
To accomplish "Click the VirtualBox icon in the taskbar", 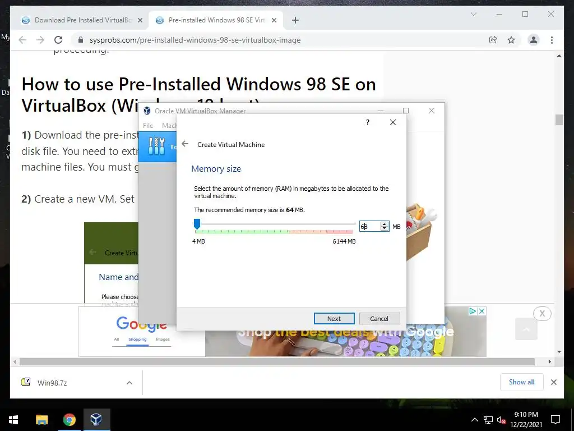I will [96, 420].
